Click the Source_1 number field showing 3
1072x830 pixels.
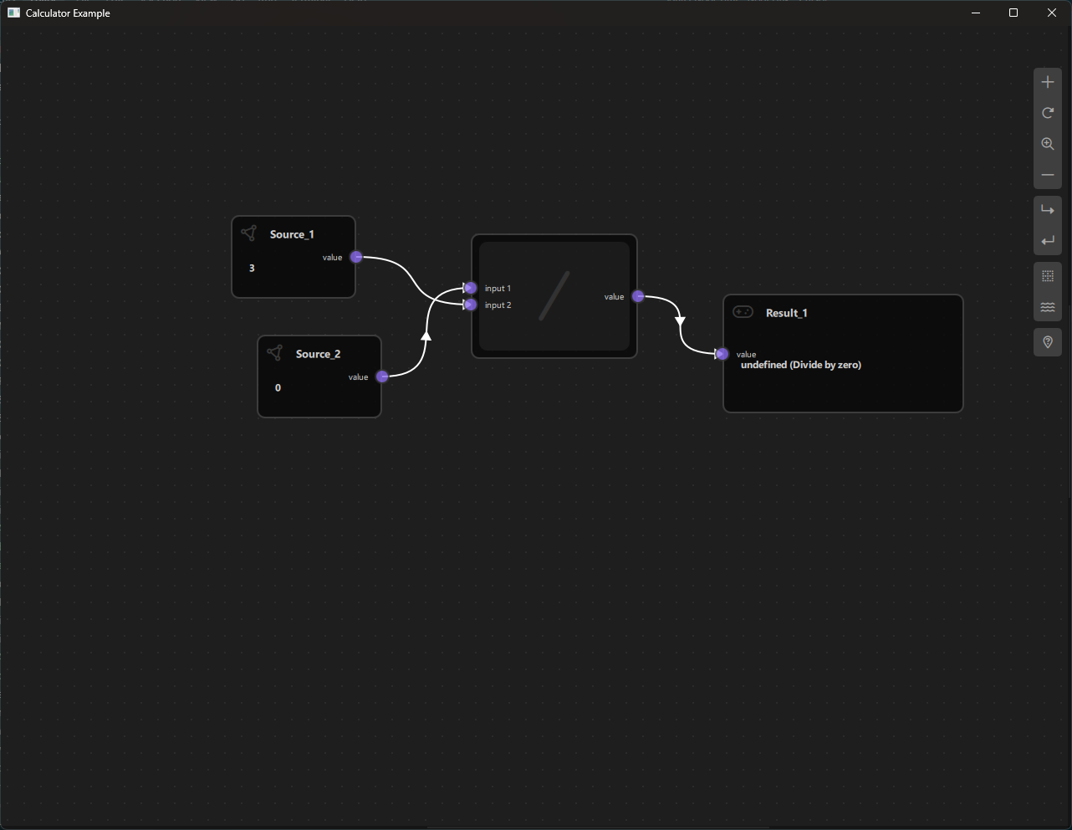[252, 269]
